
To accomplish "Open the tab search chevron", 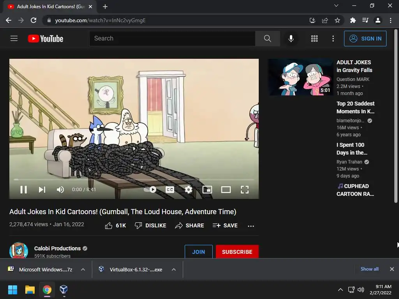I will coord(336,5).
